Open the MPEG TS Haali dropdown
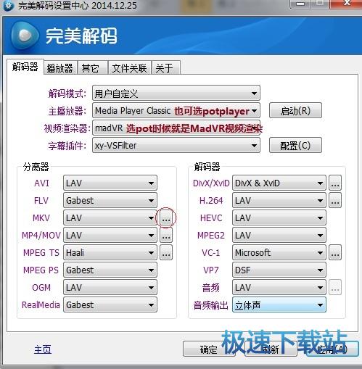 click(110, 253)
